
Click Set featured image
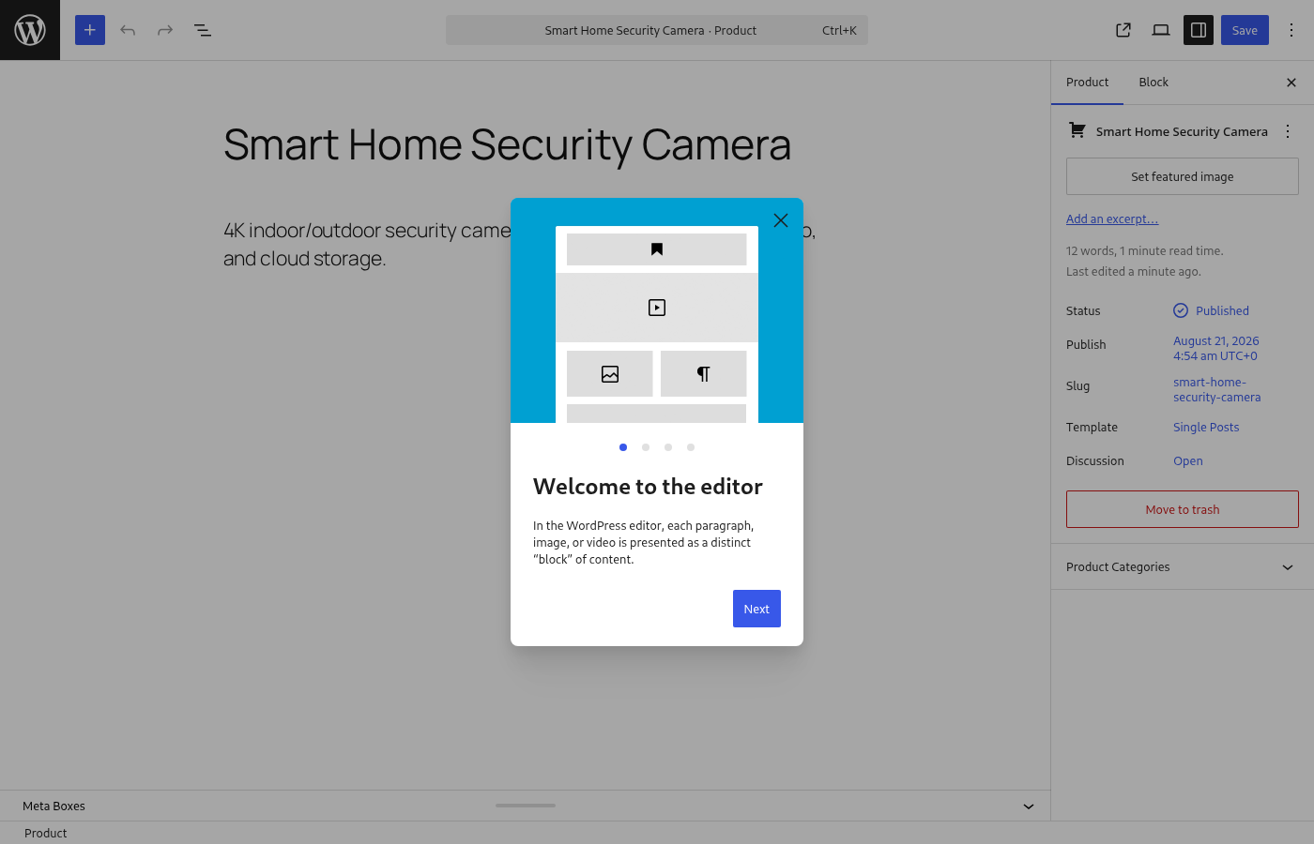tap(1183, 176)
